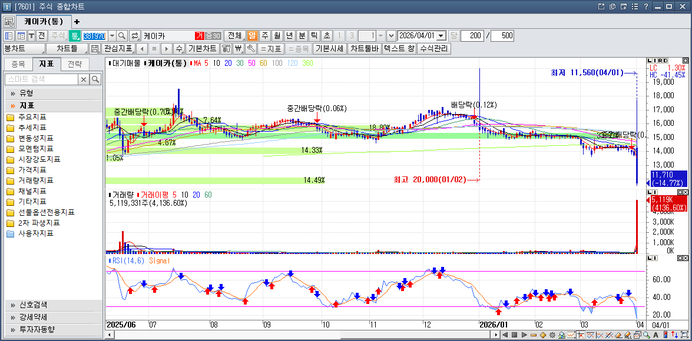This screenshot has width=692, height=341.
Task: Switch to the 종목 tab
Action: click(x=18, y=64)
